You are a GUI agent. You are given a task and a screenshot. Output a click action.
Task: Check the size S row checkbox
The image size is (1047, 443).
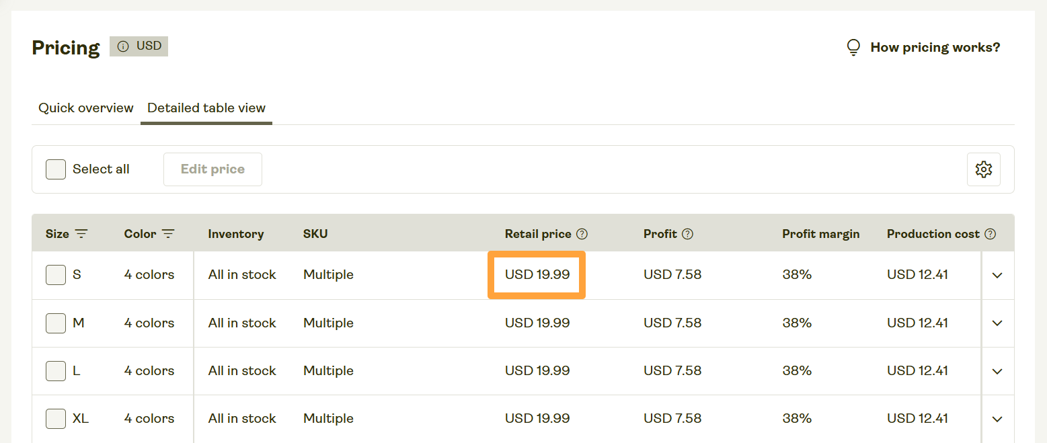[55, 274]
